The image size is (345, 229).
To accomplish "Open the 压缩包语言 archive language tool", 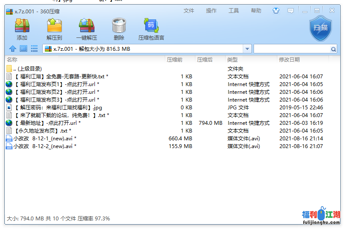I will [x=151, y=29].
